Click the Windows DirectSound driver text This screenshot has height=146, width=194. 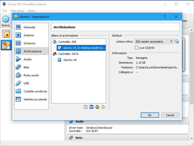(x=99, y=128)
